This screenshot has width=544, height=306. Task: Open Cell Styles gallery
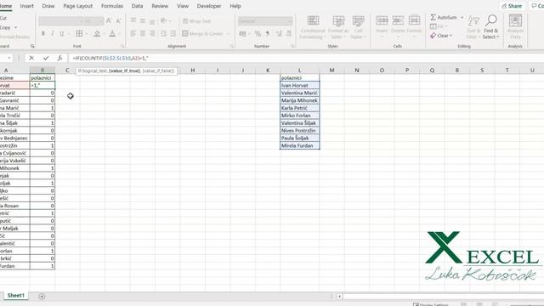click(358, 27)
